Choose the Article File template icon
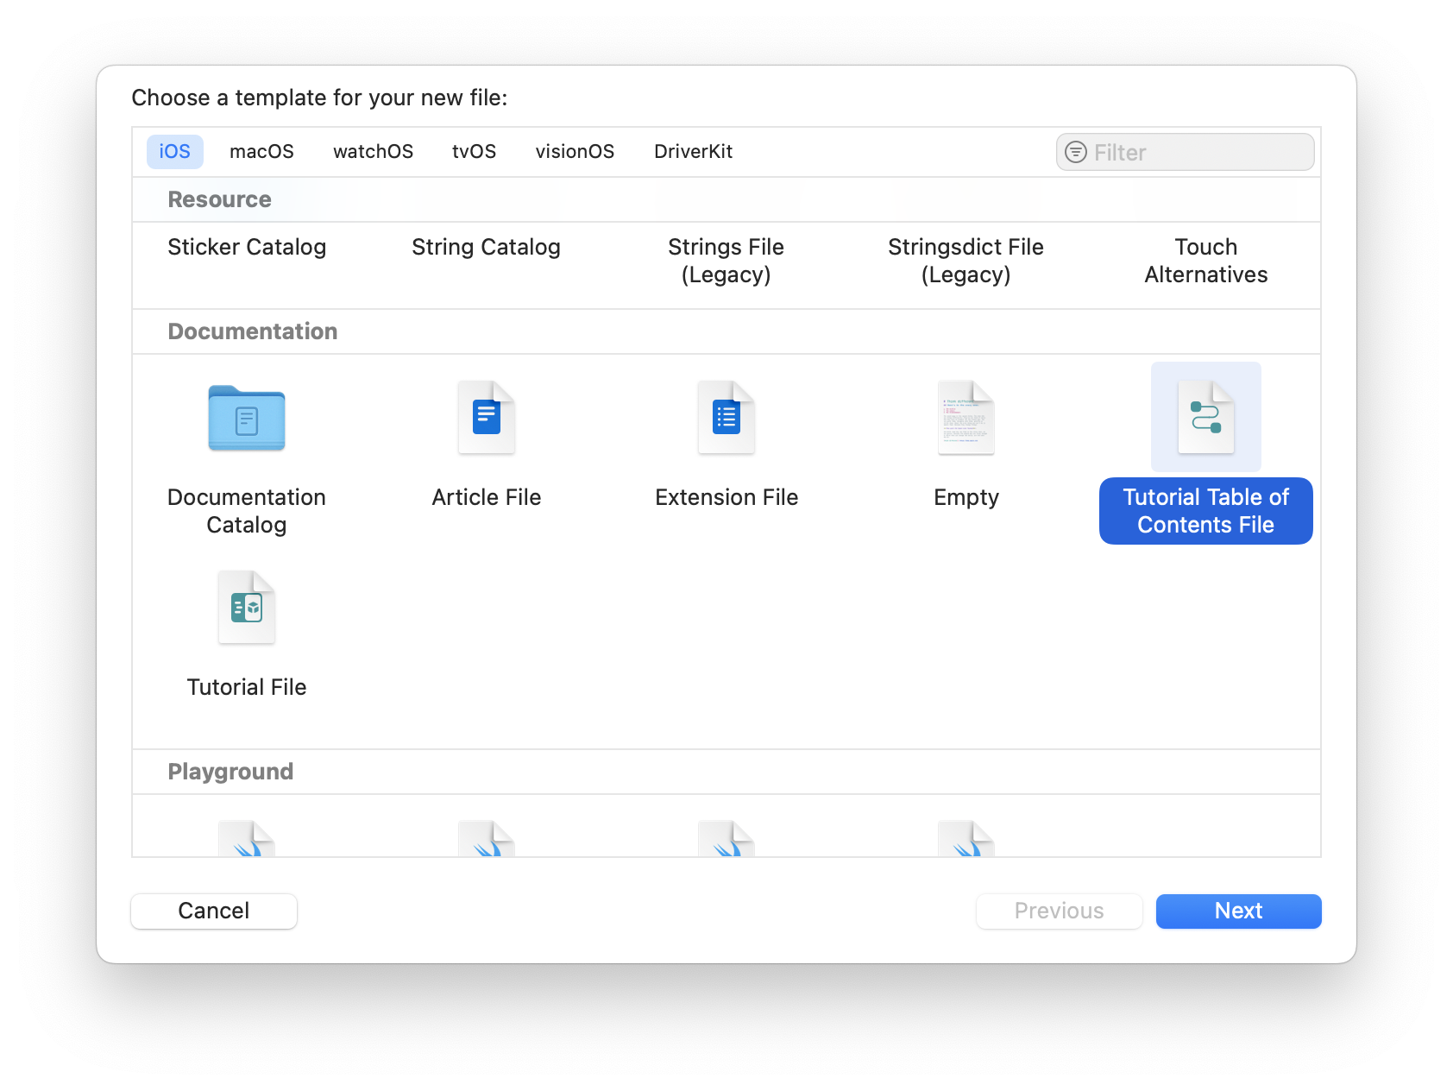The width and height of the screenshot is (1453, 1091). coord(487,418)
